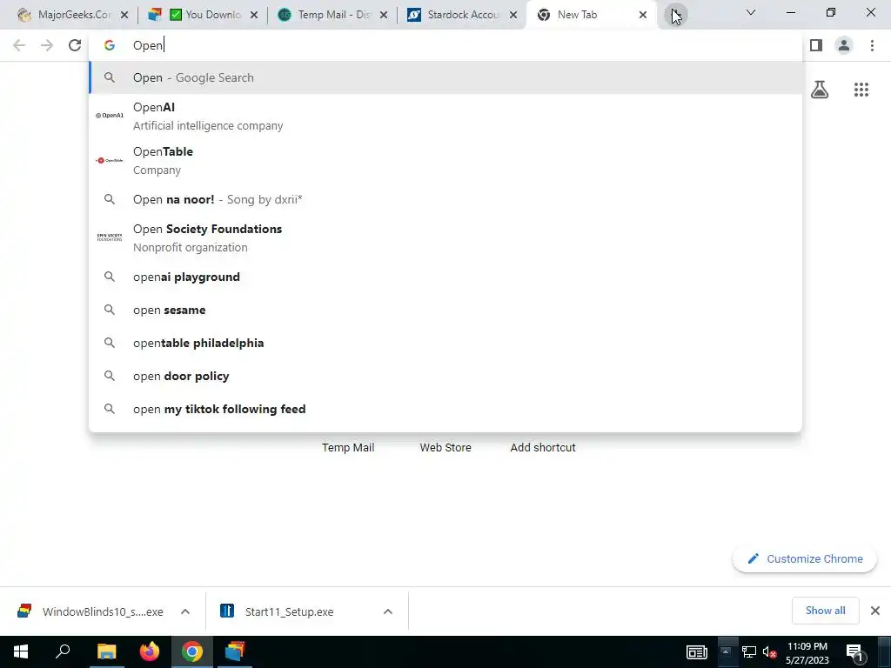
Task: Open Windows taskbar search
Action: point(63,652)
